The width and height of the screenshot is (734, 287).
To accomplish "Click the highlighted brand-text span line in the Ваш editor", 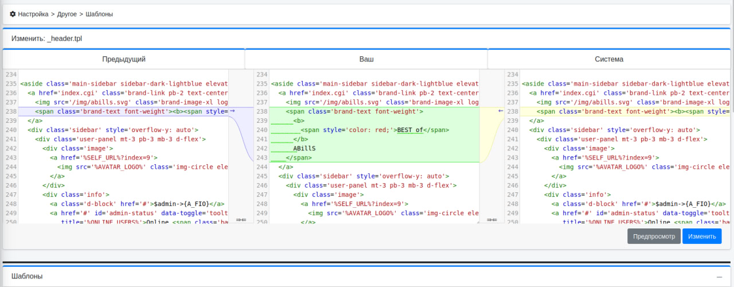I will pos(354,112).
